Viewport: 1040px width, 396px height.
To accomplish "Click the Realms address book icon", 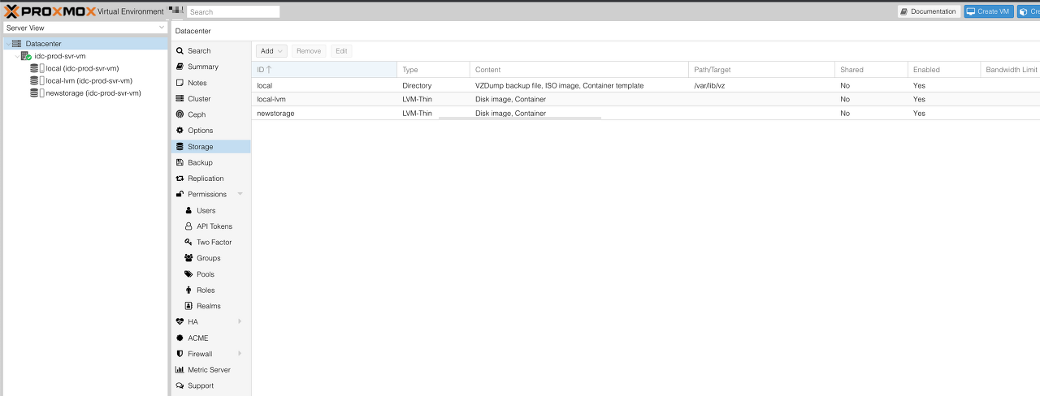I will point(188,306).
